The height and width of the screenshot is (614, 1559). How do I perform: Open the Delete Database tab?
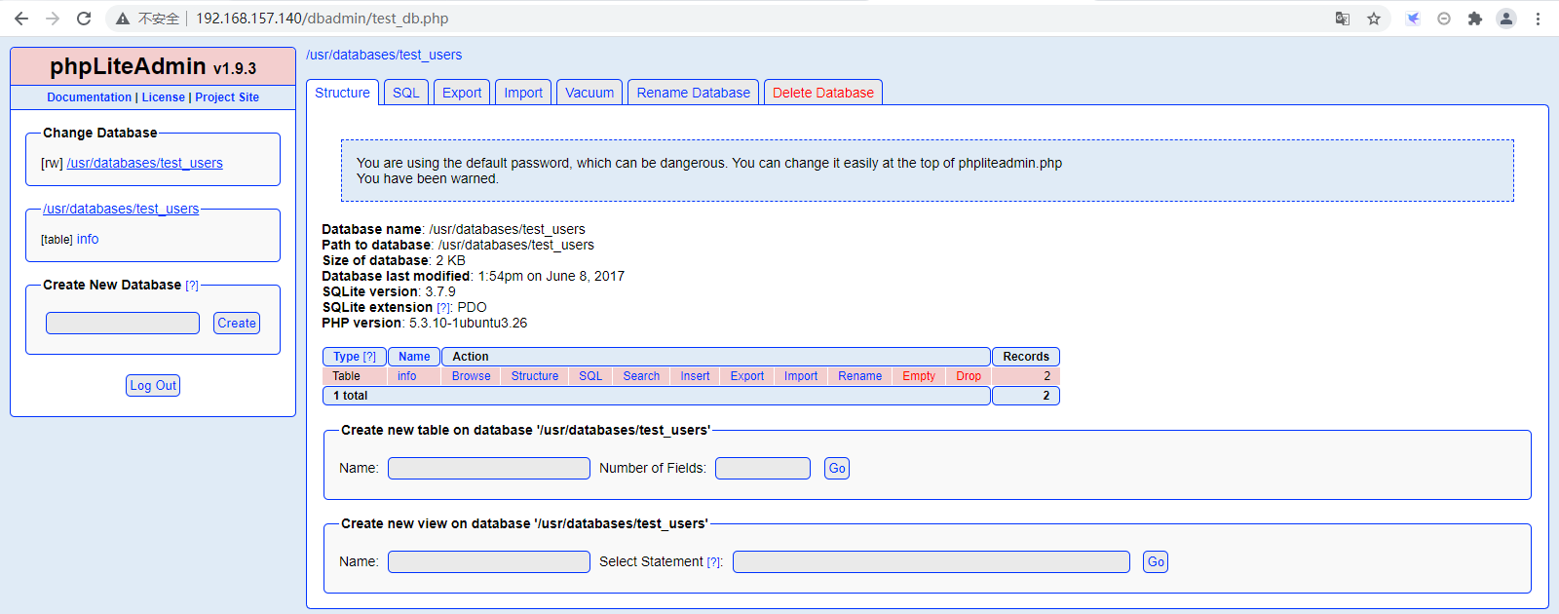click(x=823, y=93)
